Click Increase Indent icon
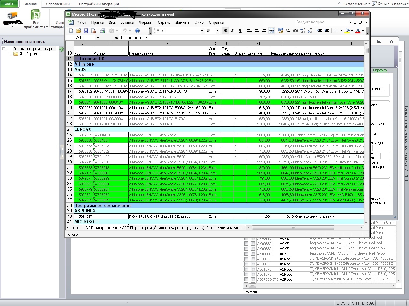This screenshot has width=409, height=306. pos(327,31)
